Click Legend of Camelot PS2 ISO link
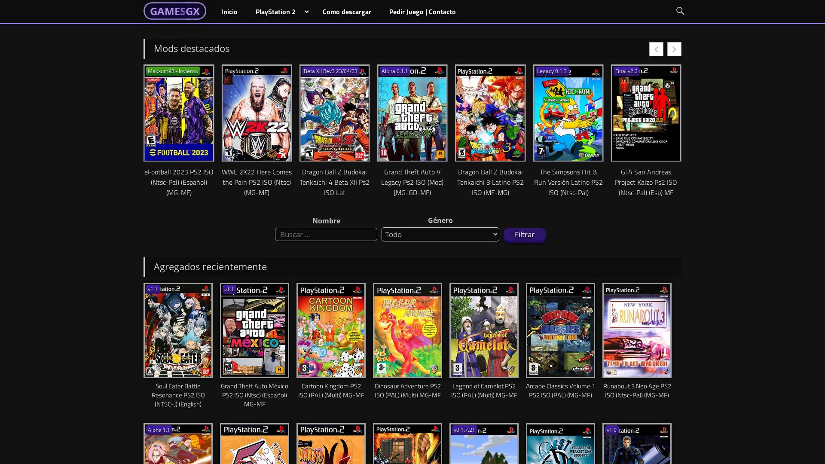The height and width of the screenshot is (464, 825). point(484,391)
